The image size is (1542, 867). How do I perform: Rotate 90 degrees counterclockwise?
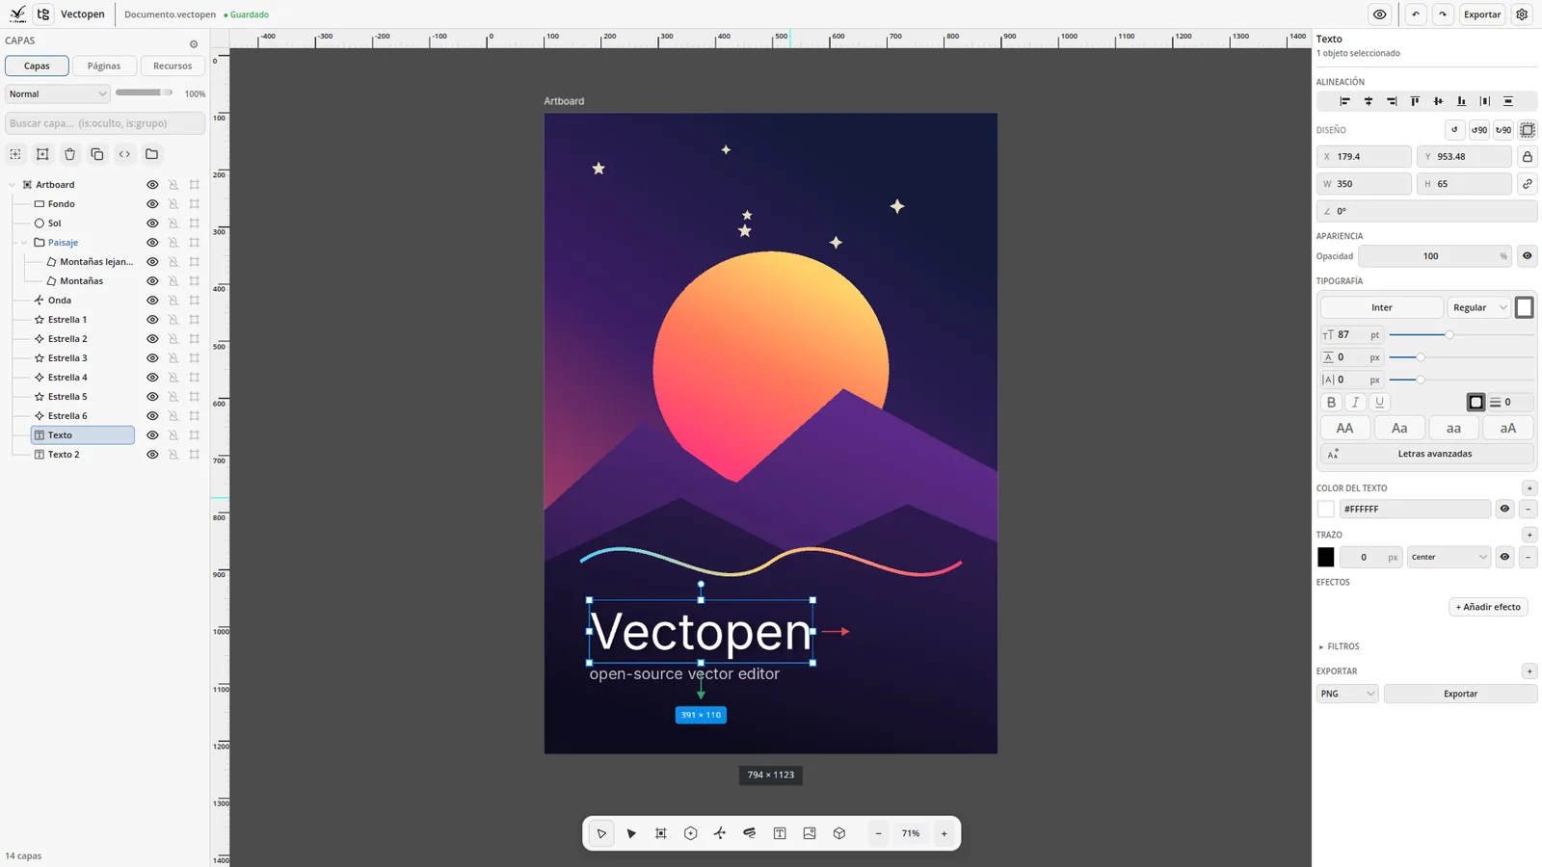tap(1478, 130)
